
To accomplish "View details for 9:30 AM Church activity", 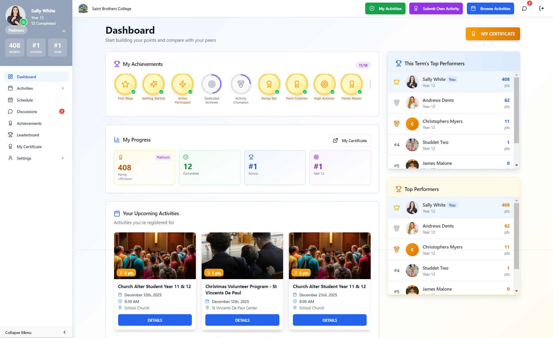I will coord(155,320).
